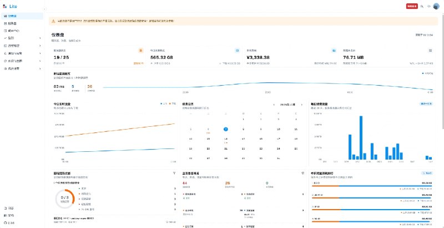
Task: Select the highlighted day 7 in calendar
Action: [x=226, y=129]
